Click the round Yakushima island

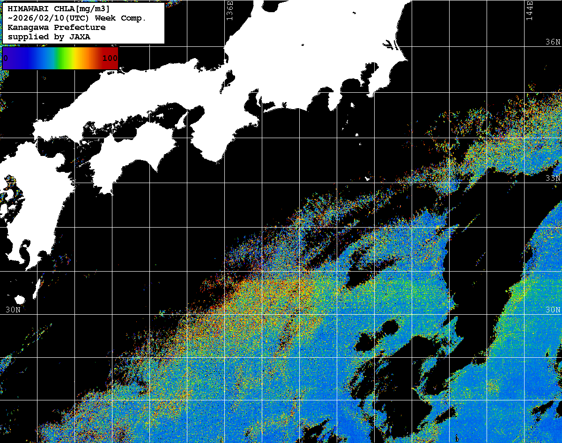(20, 300)
